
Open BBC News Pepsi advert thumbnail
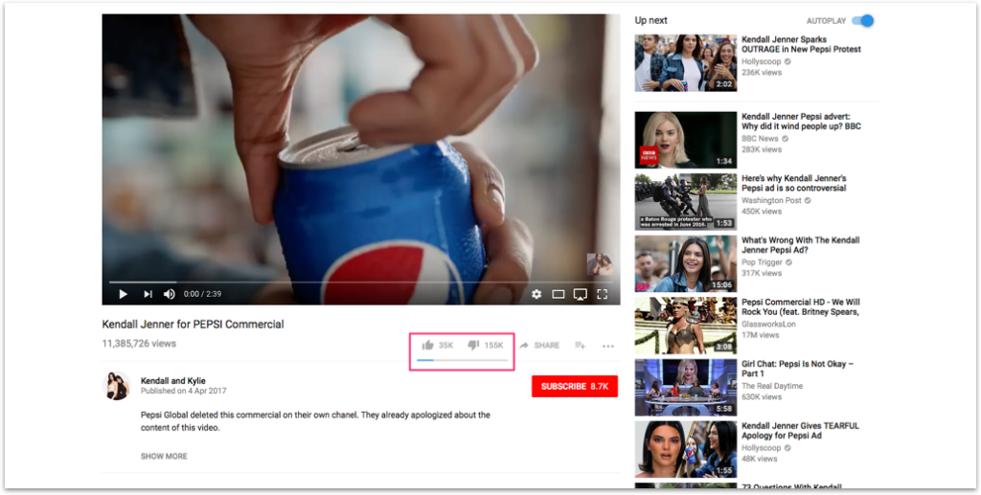tap(686, 140)
